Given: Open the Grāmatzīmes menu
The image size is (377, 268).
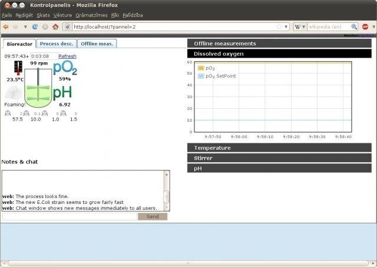Looking at the screenshot, I should (x=92, y=15).
